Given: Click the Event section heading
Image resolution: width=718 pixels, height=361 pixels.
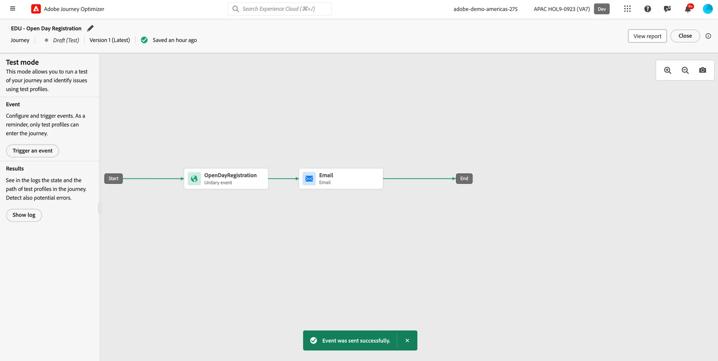Looking at the screenshot, I should pyautogui.click(x=13, y=104).
